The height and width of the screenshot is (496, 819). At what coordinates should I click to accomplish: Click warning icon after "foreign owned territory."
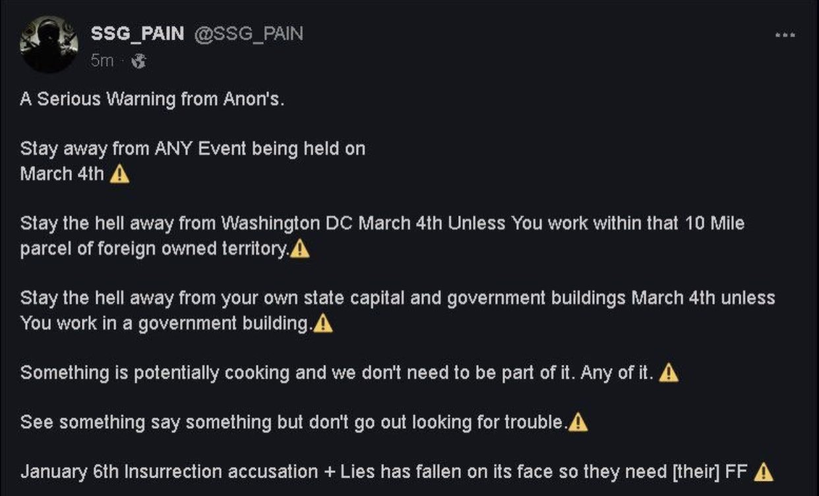point(300,249)
